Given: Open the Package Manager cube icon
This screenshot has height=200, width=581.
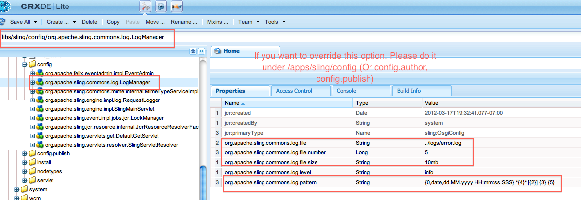Looking at the screenshot, I should coord(160,6).
